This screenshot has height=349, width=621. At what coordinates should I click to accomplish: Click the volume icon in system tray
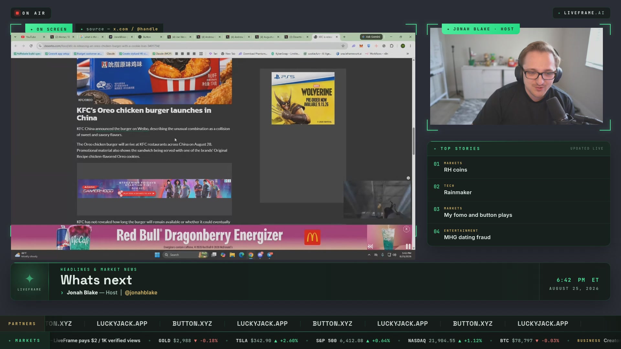pyautogui.click(x=394, y=255)
